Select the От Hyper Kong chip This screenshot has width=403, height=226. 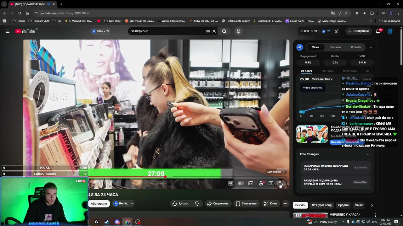[321, 205]
